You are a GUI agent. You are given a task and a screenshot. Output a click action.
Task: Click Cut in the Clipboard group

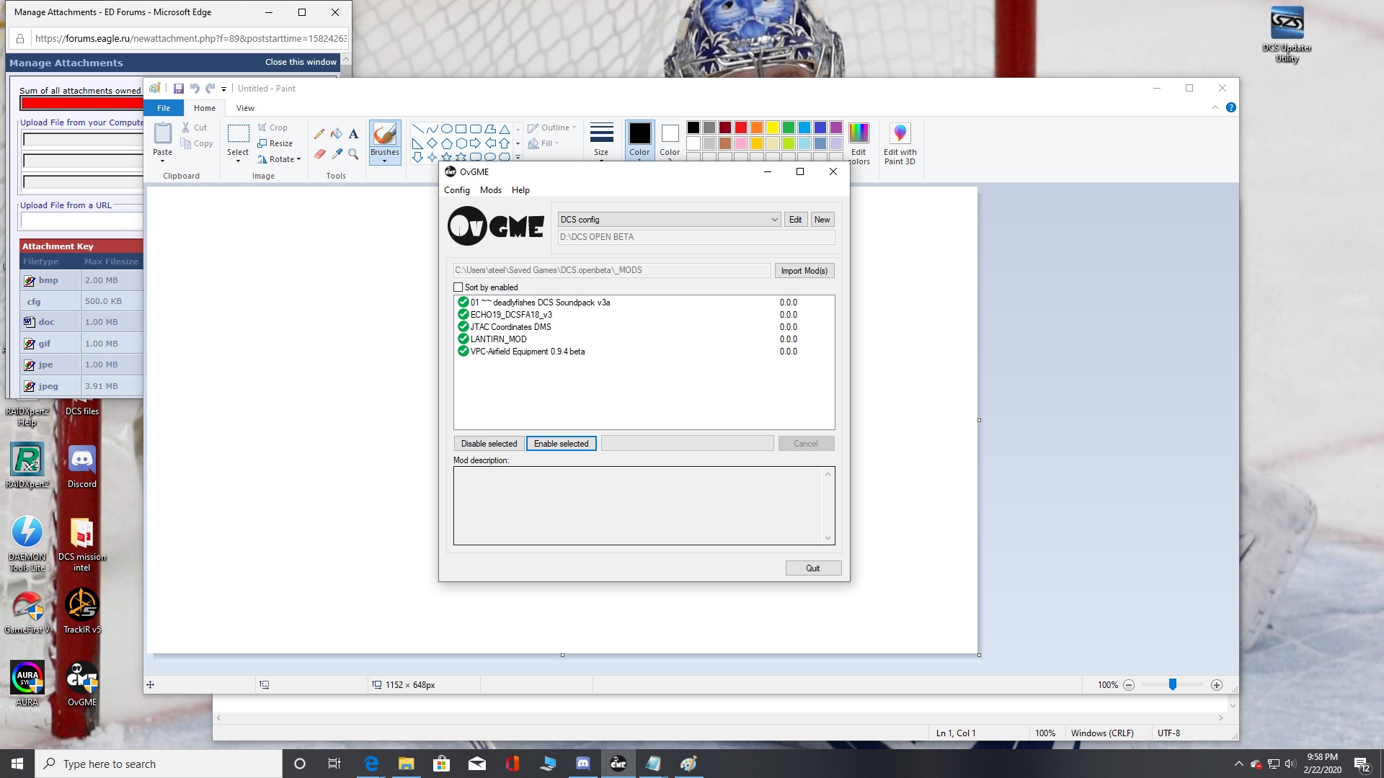pyautogui.click(x=195, y=128)
